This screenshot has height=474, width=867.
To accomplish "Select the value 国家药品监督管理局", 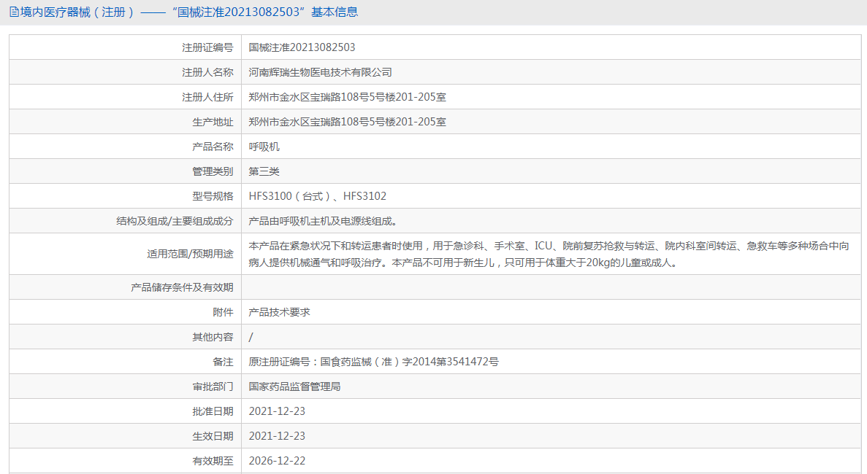I will pyautogui.click(x=294, y=386).
